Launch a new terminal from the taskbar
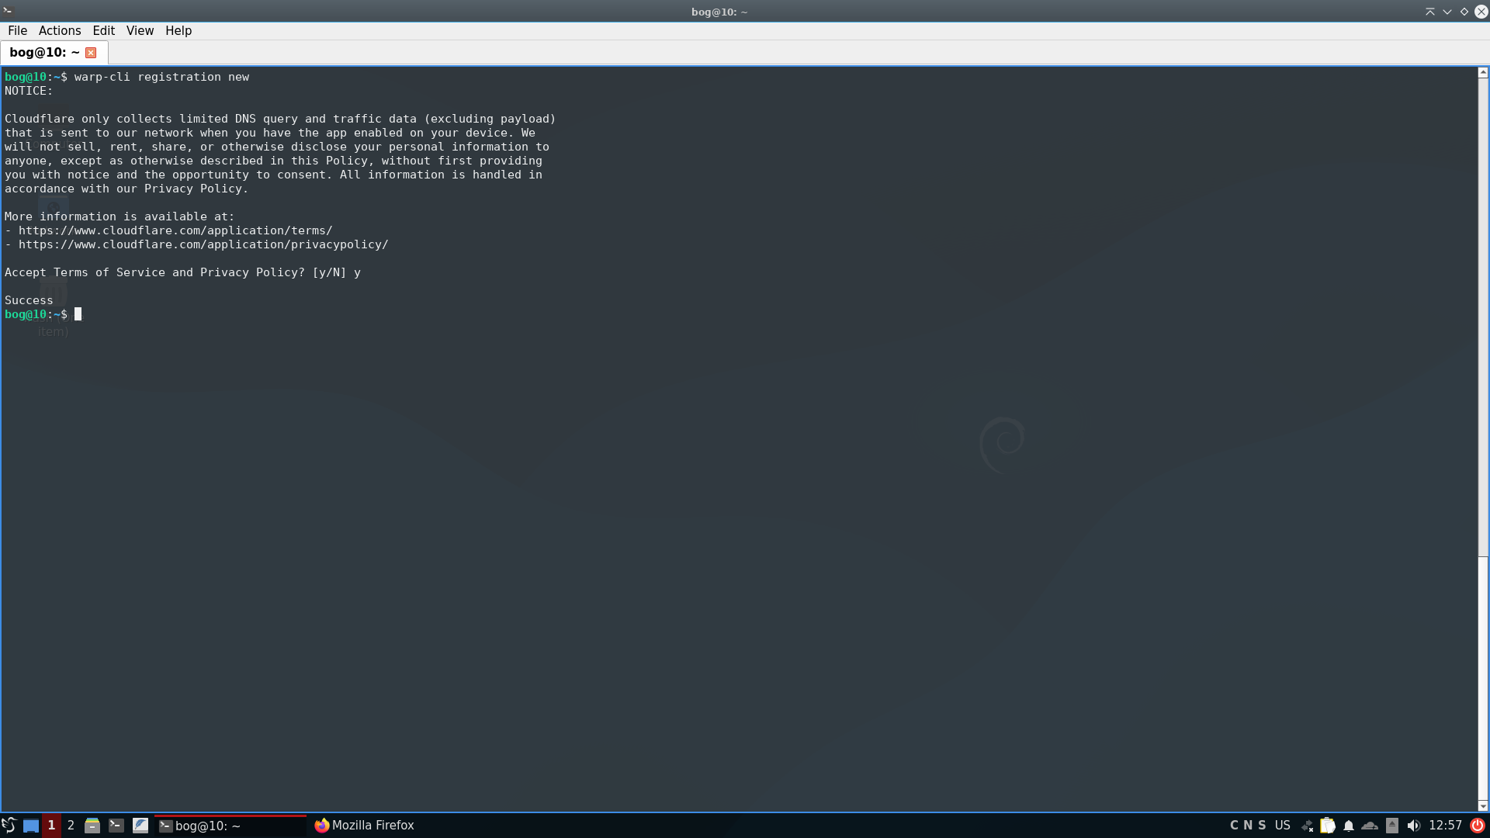The height and width of the screenshot is (838, 1490). coord(116,825)
